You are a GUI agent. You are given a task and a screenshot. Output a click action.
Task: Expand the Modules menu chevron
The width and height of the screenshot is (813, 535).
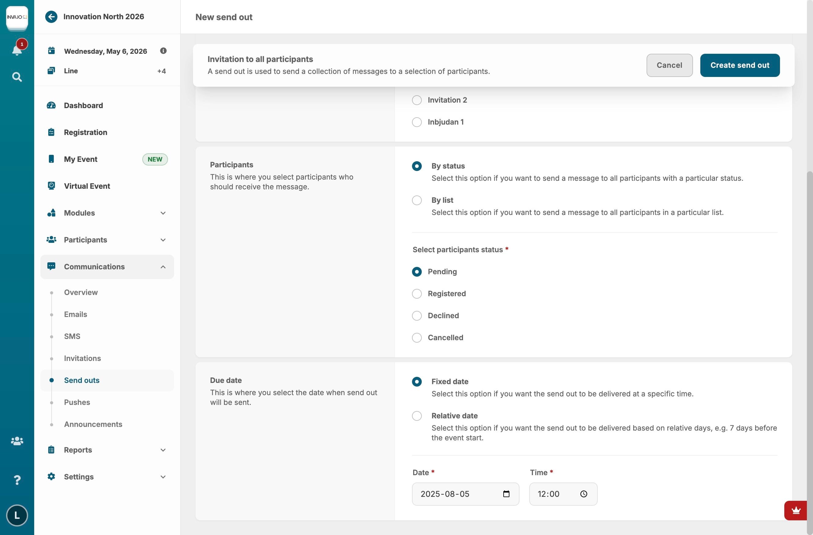163,213
